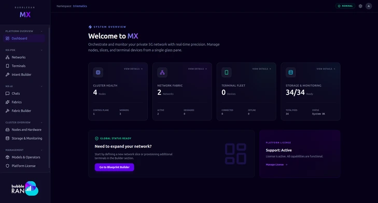Click the Cluster Health chip icon

(x=98, y=72)
